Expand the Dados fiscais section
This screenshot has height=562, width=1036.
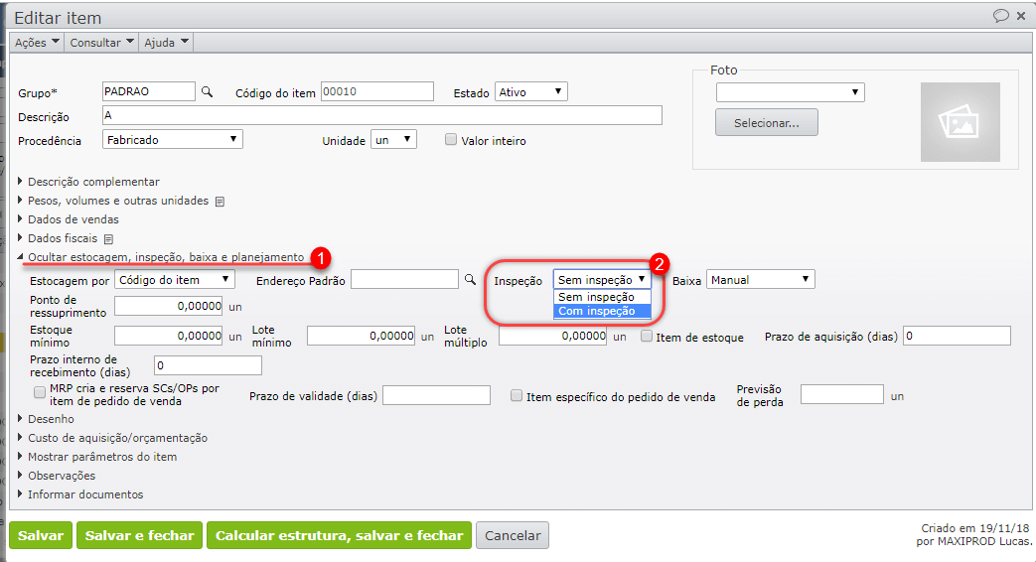click(x=63, y=238)
